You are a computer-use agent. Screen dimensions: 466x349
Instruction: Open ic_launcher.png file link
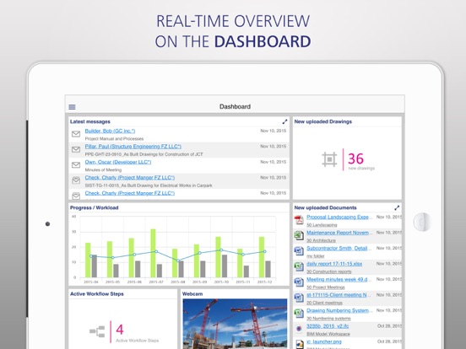pyautogui.click(x=324, y=342)
